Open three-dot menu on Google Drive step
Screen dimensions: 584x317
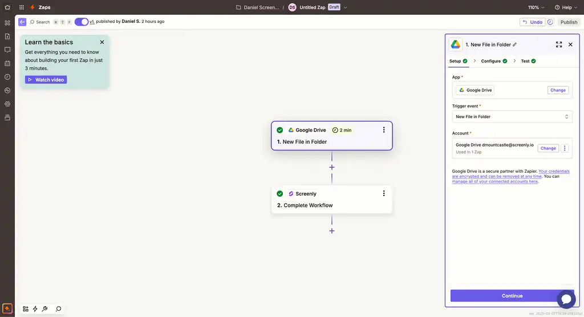tap(384, 129)
